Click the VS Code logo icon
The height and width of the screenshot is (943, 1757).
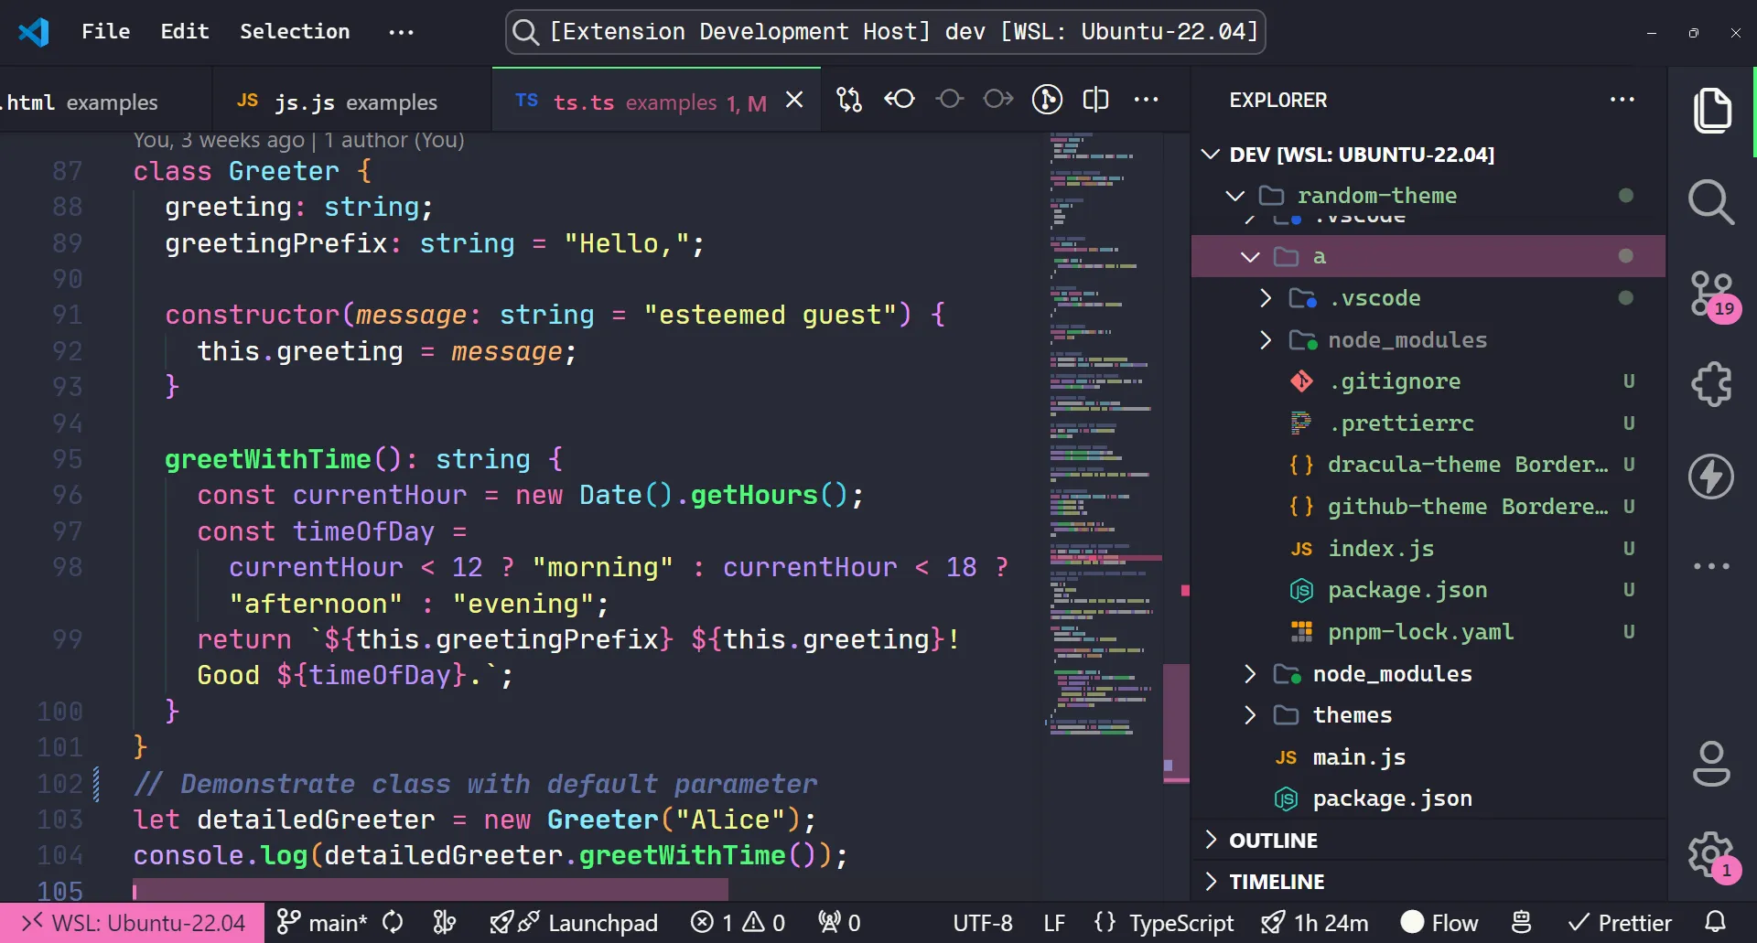click(x=34, y=32)
